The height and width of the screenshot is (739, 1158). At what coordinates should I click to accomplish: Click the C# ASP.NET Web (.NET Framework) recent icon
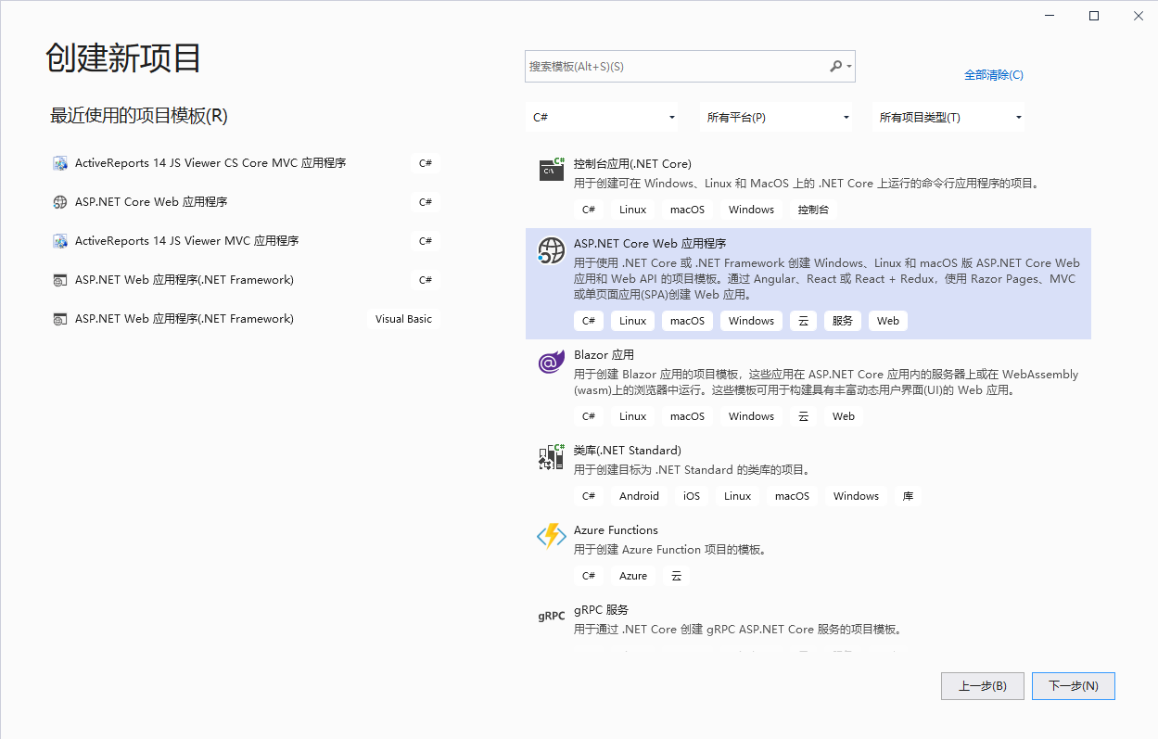pyautogui.click(x=59, y=280)
